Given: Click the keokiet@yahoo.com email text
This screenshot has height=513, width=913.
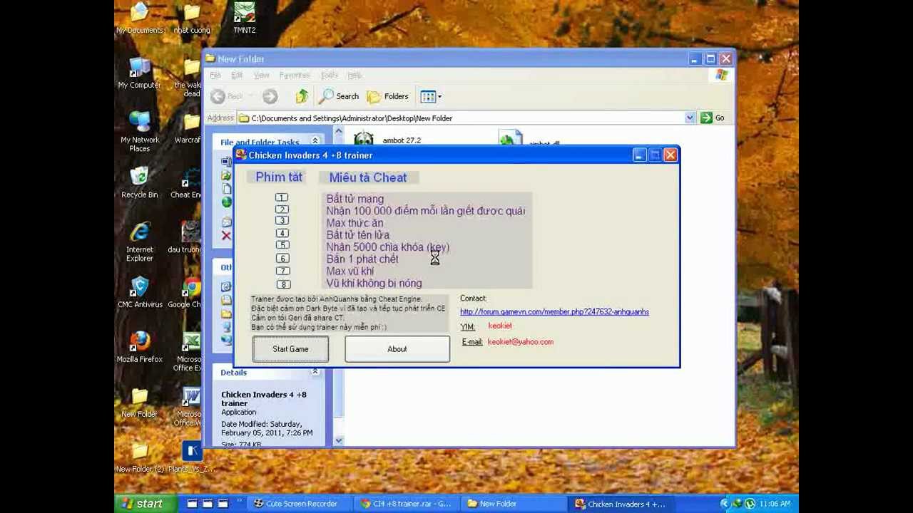Looking at the screenshot, I should pyautogui.click(x=521, y=342).
